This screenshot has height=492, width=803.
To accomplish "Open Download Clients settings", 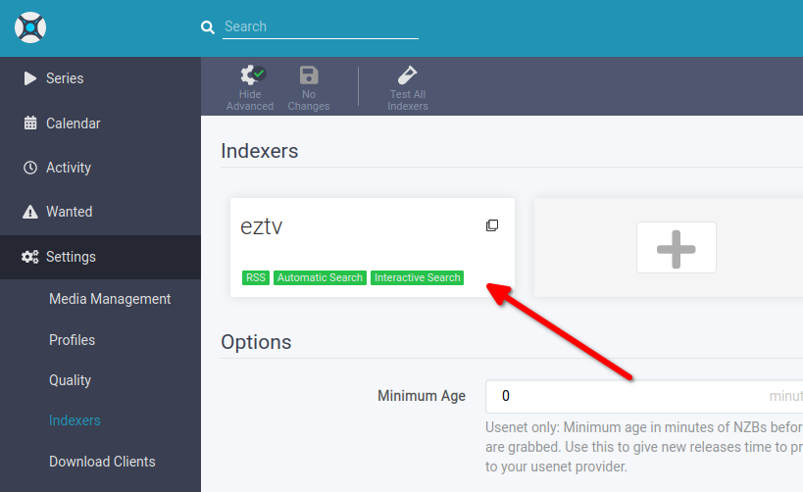I will [102, 462].
